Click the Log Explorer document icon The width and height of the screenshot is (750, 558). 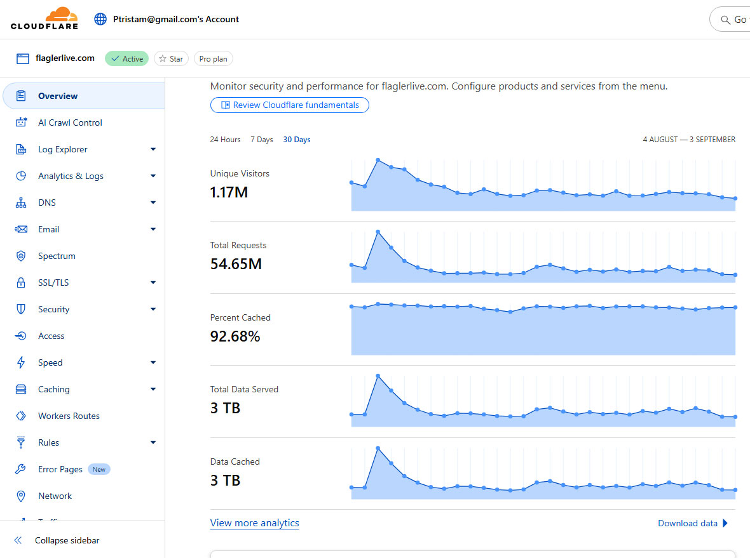(21, 149)
